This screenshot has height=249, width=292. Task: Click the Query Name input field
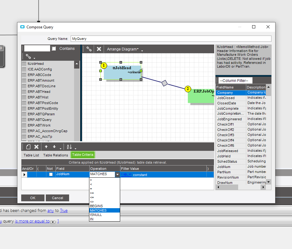pos(171,39)
